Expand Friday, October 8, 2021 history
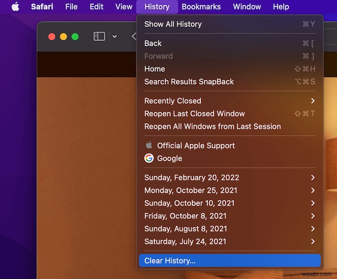The width and height of the screenshot is (337, 279). click(230, 216)
